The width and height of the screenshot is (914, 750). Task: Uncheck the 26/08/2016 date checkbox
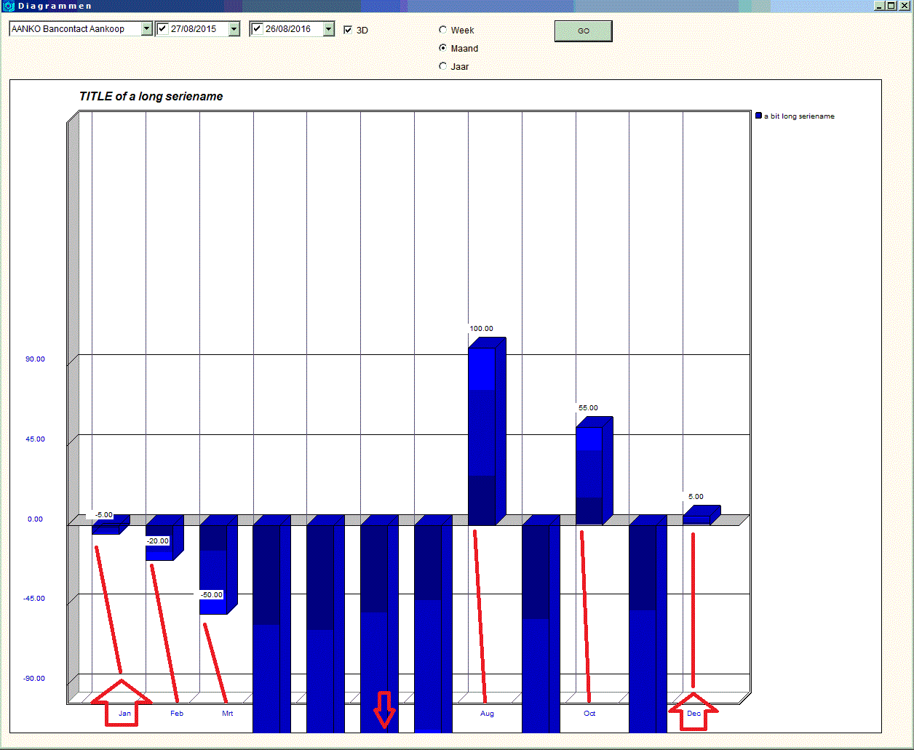(257, 29)
